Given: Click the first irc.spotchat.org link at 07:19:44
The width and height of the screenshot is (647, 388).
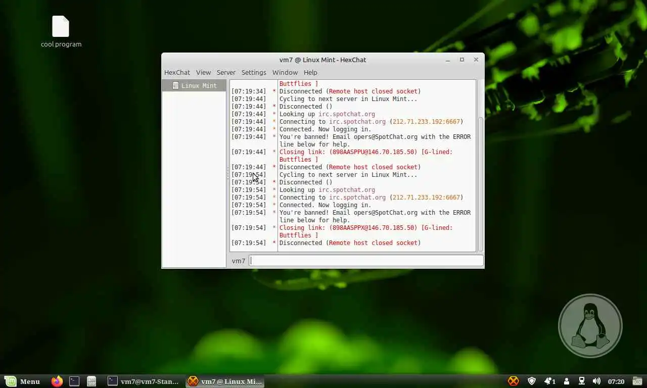Looking at the screenshot, I should pos(347,114).
